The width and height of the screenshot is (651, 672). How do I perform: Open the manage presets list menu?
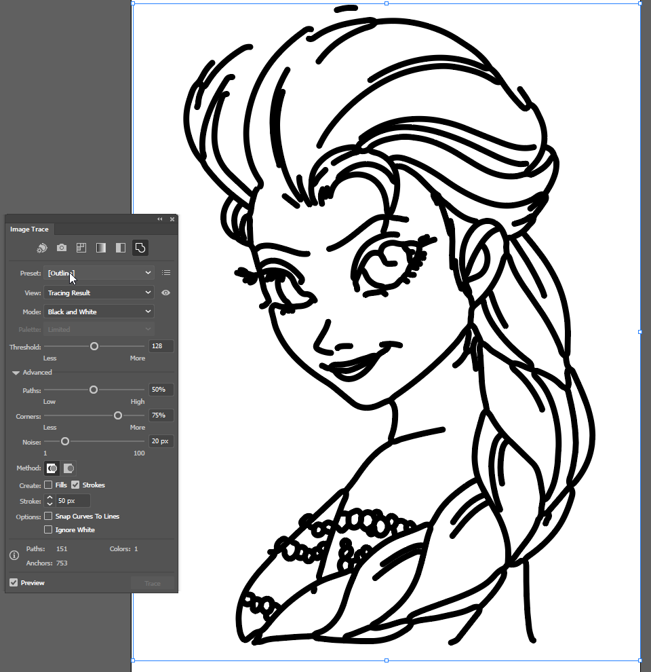tap(166, 273)
